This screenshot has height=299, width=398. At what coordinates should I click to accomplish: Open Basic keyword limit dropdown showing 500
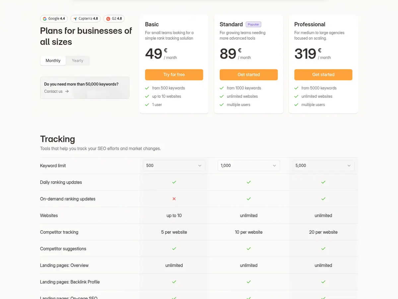pyautogui.click(x=174, y=165)
